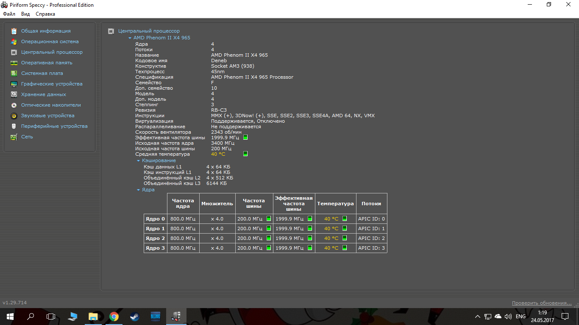
Task: Select Системная плата section
Action: (x=42, y=73)
